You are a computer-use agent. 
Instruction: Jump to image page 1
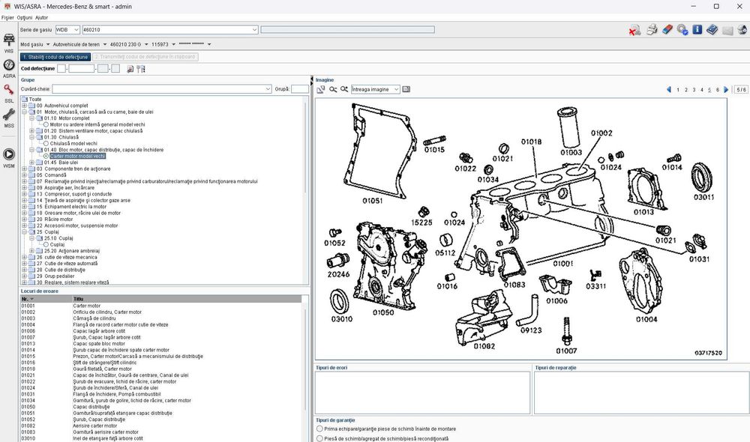point(678,90)
